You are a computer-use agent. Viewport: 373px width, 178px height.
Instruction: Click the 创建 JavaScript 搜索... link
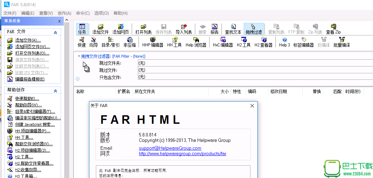click(x=35, y=124)
